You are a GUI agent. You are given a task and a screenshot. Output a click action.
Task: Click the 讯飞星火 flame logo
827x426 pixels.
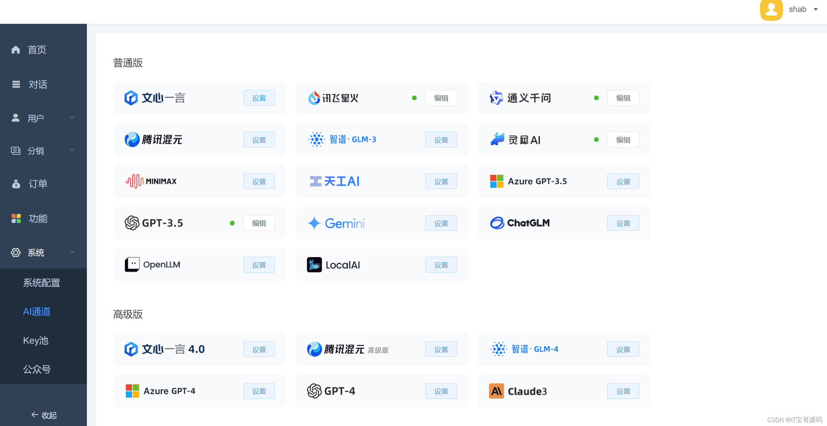tap(314, 98)
